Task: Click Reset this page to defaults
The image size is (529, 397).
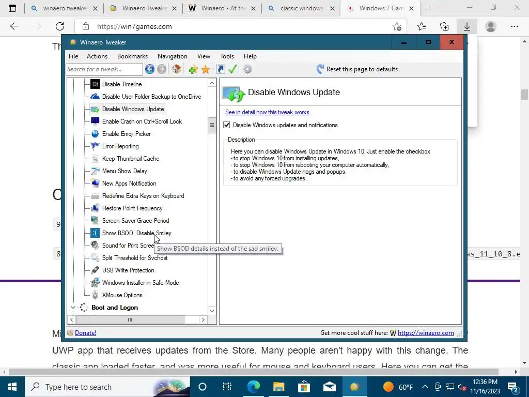Action: (x=357, y=69)
